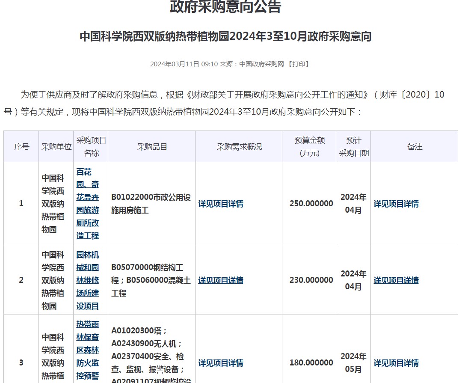This screenshot has width=471, height=383.
Task: Open 园林机械和园林维修场所建设项目 link
Action: (x=87, y=280)
